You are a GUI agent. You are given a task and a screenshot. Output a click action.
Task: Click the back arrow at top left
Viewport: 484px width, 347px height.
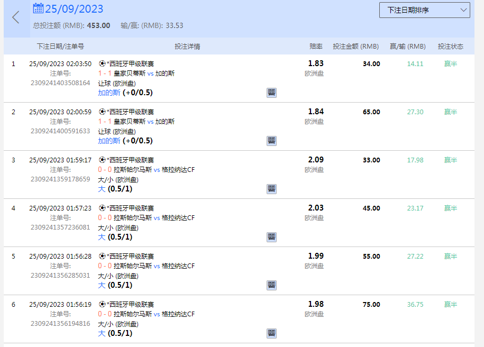pos(15,17)
